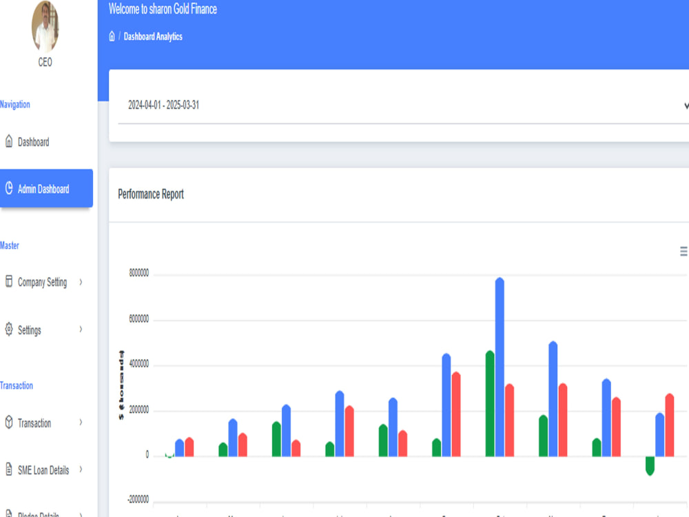Viewport: 689px width, 517px height.
Task: Click the Settings gear icon
Action: [x=9, y=330]
